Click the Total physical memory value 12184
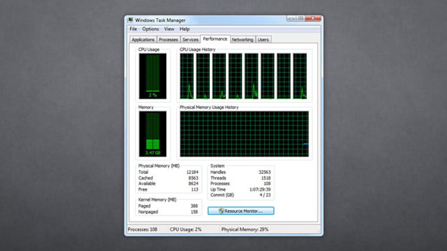Viewport: 447px width, 251px height. tap(192, 172)
